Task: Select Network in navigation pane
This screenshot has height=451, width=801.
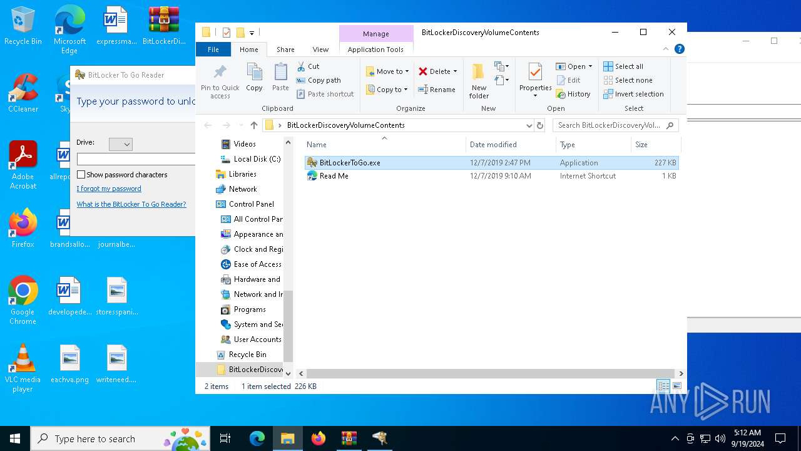Action: [243, 189]
